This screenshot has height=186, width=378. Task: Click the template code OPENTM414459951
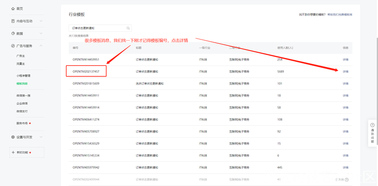click(86, 60)
